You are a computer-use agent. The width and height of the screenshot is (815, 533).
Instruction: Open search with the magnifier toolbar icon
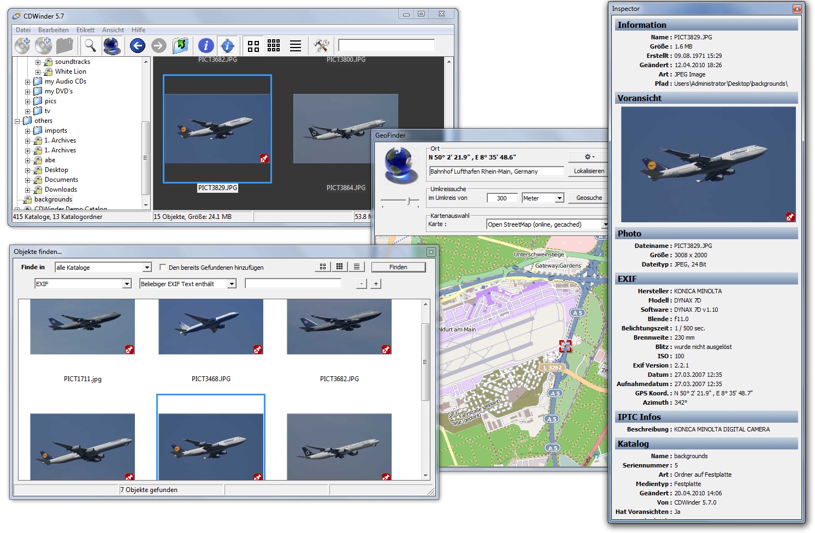90,45
